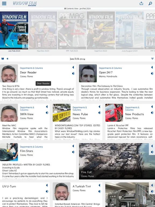The height and width of the screenshot is (207, 155).
Task: Click 'Ghost Labs AZ' text line
Action: point(9,171)
